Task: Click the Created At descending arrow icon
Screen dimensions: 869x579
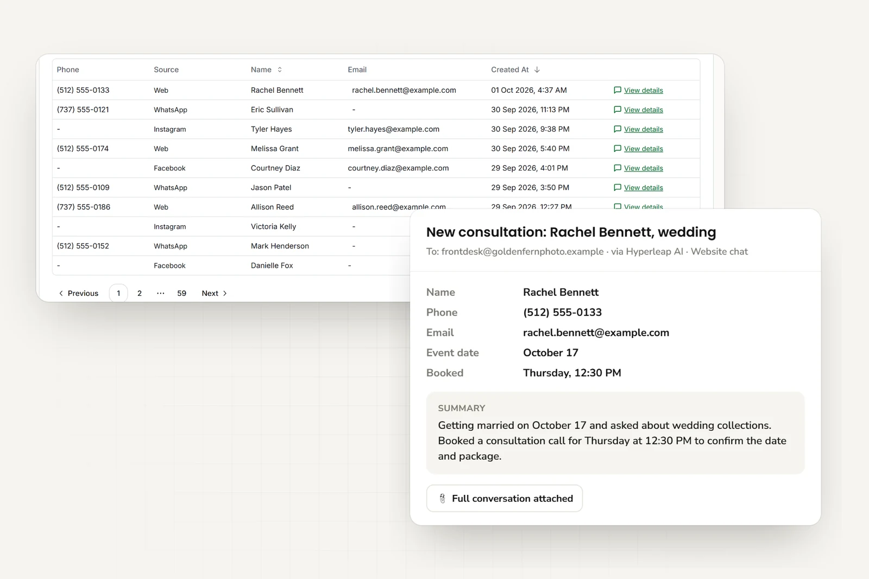Action: pos(537,69)
